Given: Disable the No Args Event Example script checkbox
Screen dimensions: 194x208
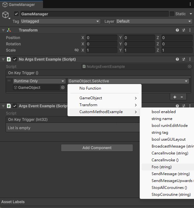Looking at the screenshot, I should pos(15,59).
